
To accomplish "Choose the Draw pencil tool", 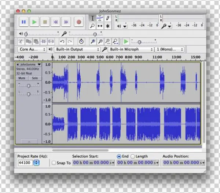I will 108,18.
